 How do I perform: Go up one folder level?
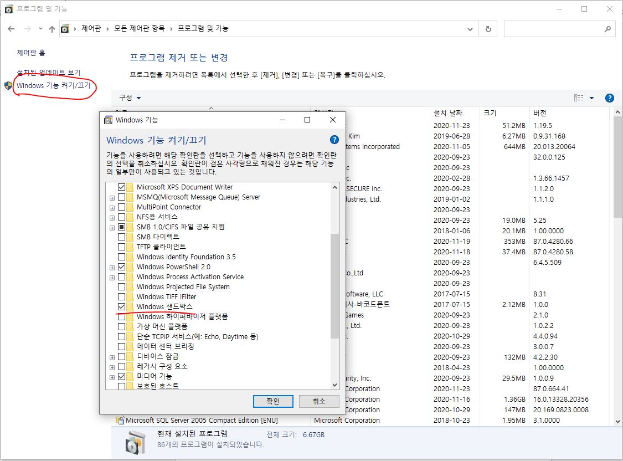pos(52,29)
